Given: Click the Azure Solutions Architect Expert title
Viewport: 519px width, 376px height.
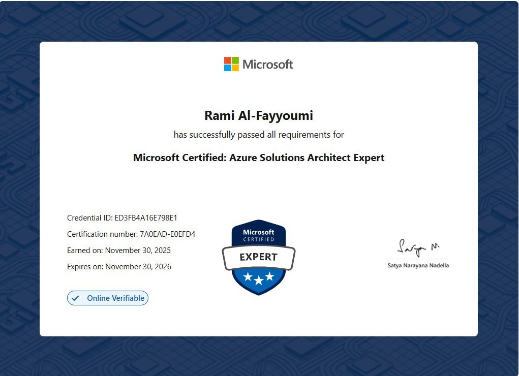Looking at the screenshot, I should point(259,158).
